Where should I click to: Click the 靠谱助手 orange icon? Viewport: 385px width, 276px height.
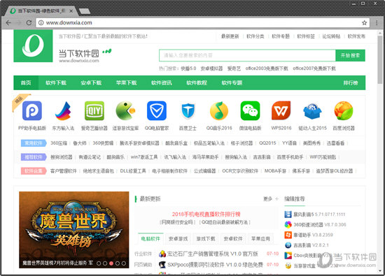point(288,235)
